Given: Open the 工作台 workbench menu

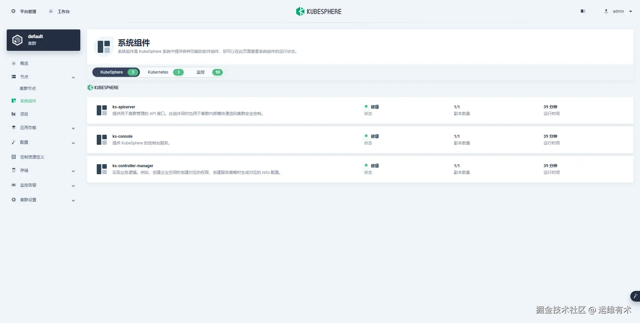Looking at the screenshot, I should pos(59,11).
